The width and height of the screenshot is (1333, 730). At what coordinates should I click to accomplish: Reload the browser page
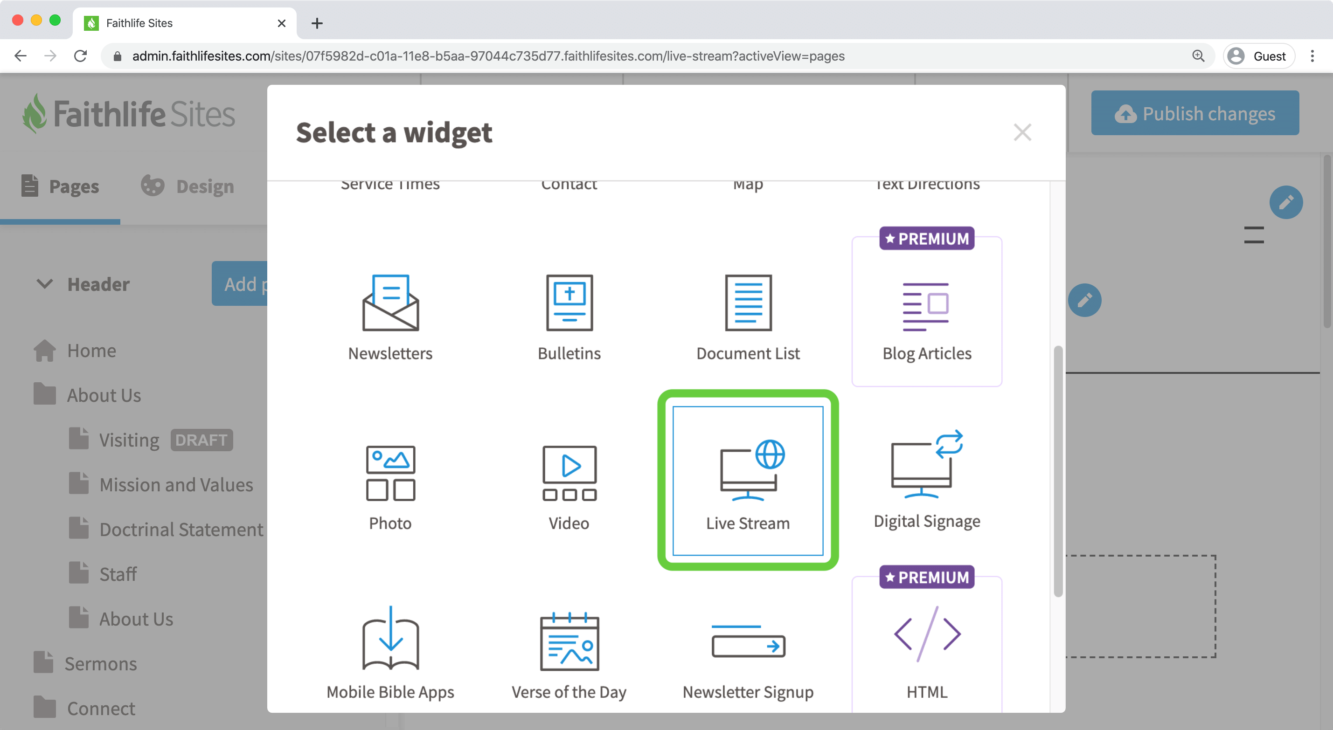pyautogui.click(x=80, y=56)
